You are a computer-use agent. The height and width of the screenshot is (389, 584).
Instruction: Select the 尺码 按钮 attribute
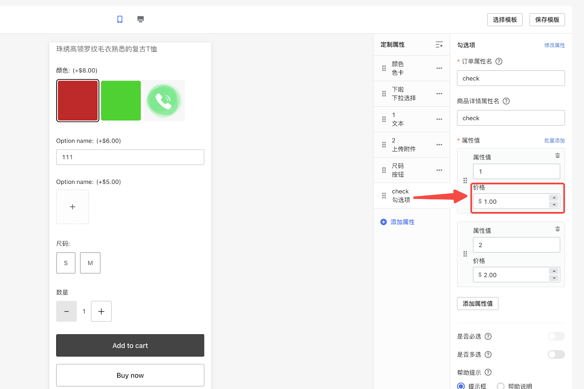[412, 170]
